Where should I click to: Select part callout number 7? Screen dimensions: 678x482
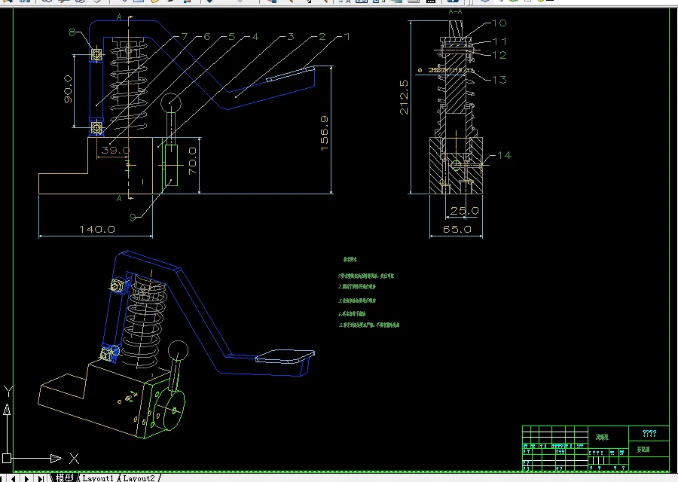(x=185, y=36)
